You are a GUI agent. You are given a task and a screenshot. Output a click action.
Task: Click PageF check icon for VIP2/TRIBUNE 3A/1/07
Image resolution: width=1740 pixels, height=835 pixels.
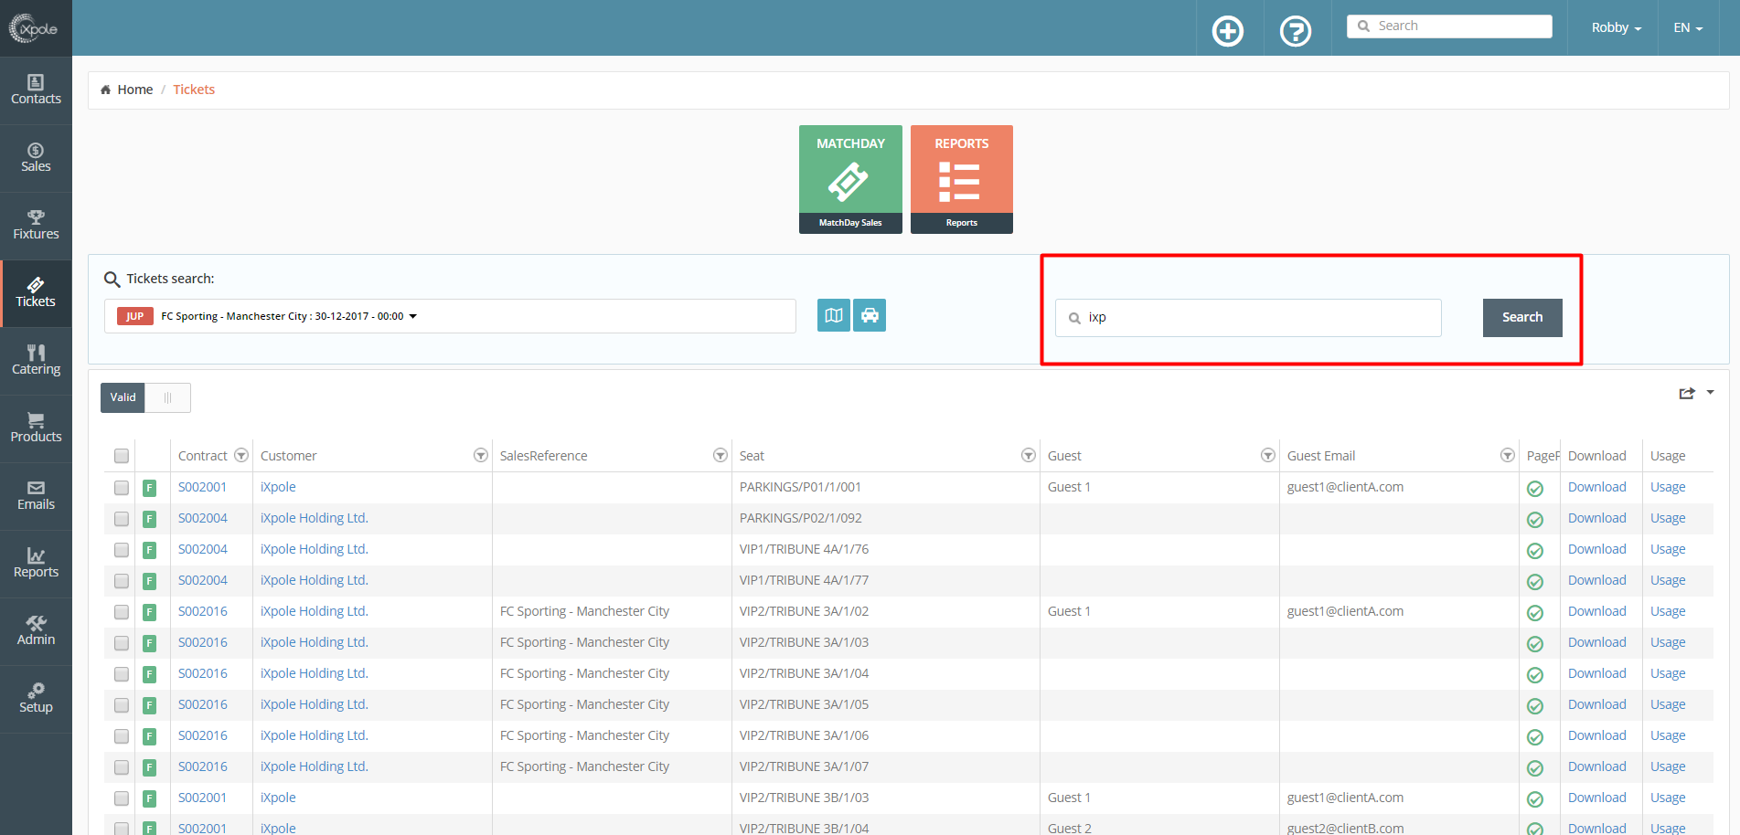click(1535, 768)
